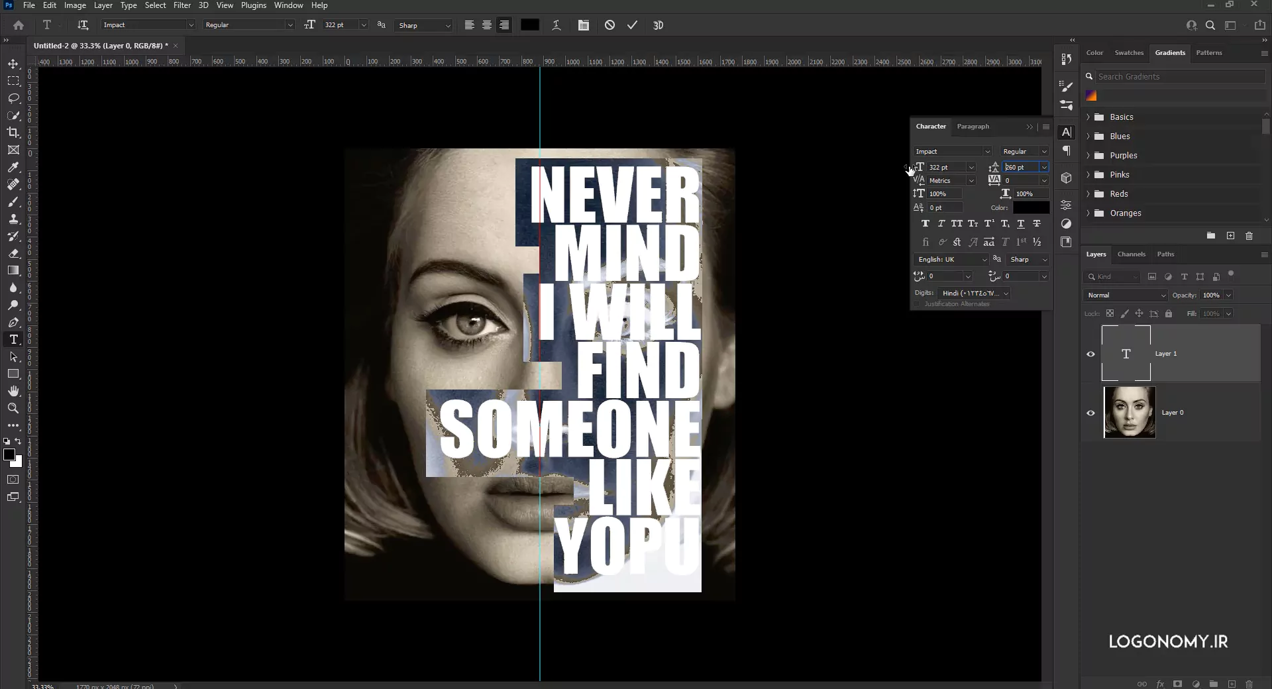The width and height of the screenshot is (1272, 689).
Task: Choose the Zoom tool in toolbar
Action: pyautogui.click(x=13, y=408)
